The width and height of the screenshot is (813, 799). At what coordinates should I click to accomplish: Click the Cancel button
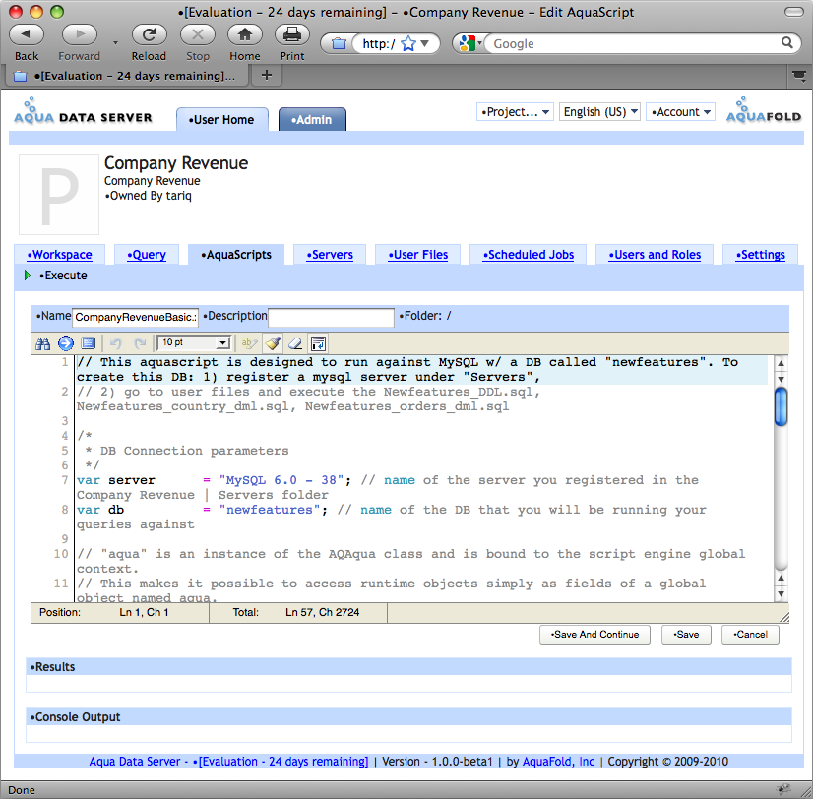(x=750, y=635)
